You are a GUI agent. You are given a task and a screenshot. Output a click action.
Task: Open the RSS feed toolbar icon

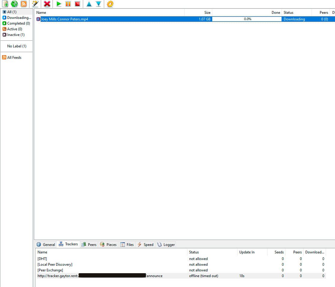point(24,4)
